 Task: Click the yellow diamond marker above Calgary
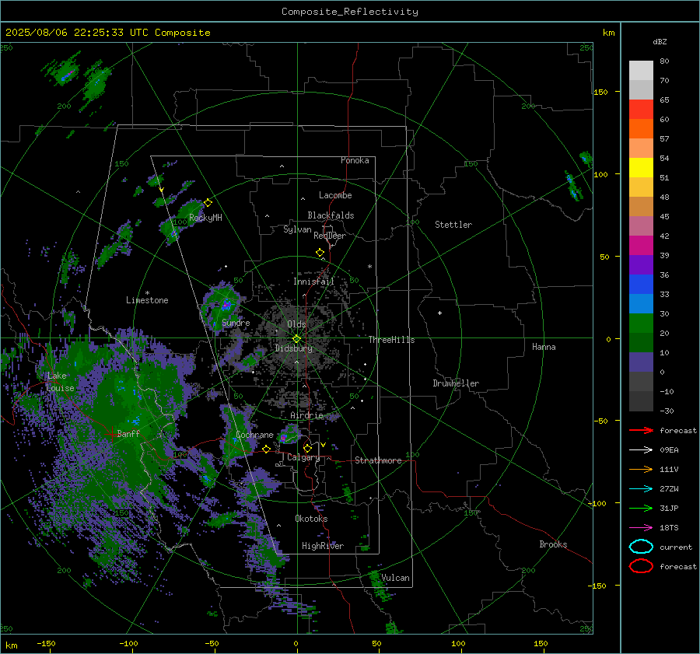tap(307, 448)
